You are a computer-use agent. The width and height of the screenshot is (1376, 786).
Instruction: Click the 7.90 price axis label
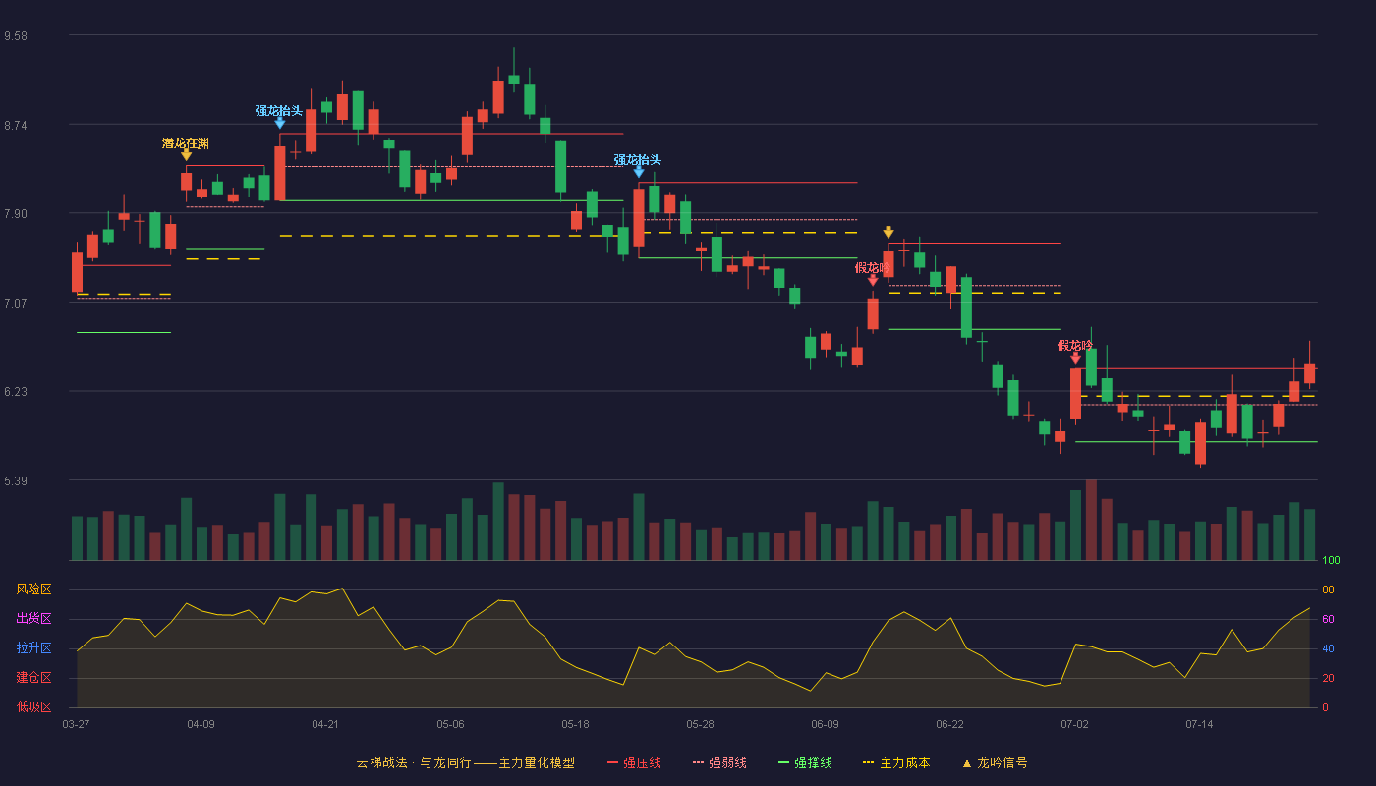(16, 214)
